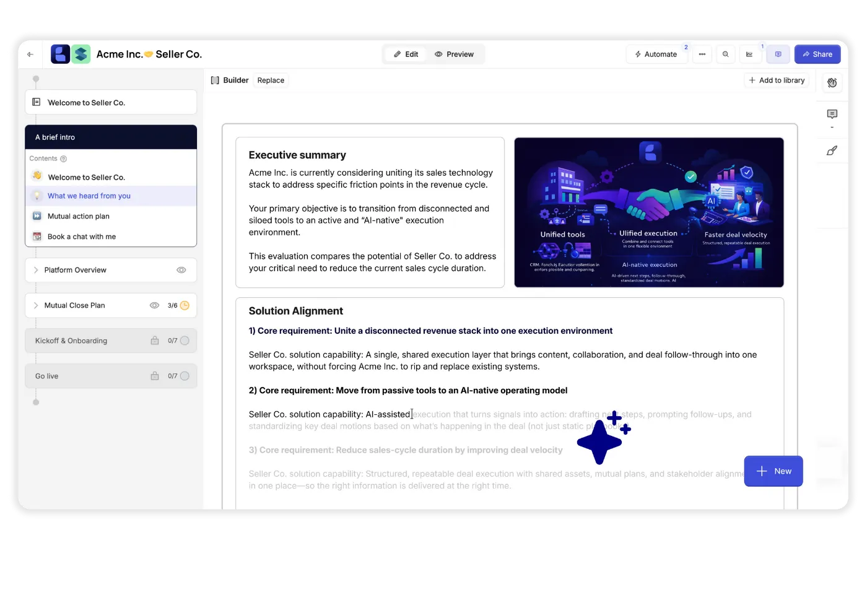Click the Kickoff & Onboarding progress circle

pyautogui.click(x=185, y=341)
